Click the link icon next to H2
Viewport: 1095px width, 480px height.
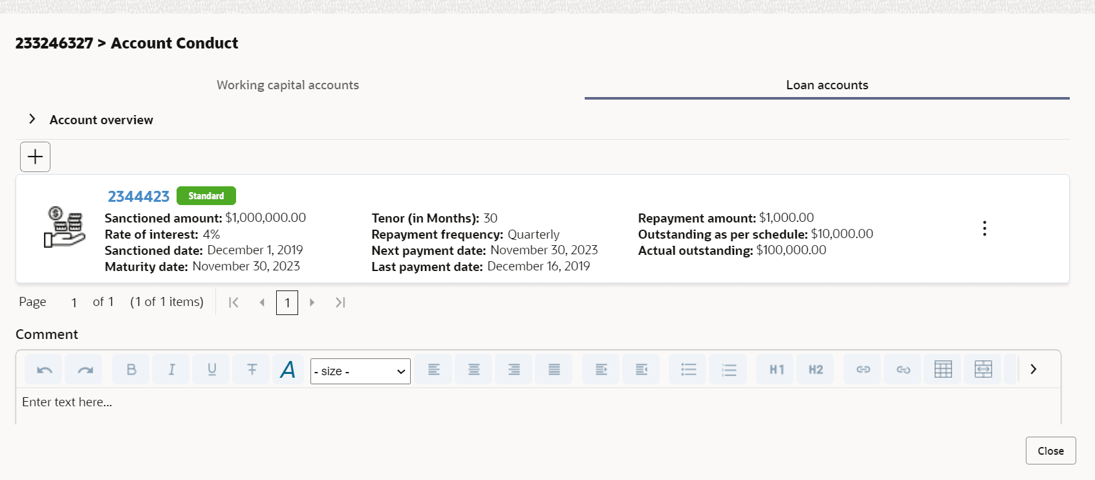point(863,369)
